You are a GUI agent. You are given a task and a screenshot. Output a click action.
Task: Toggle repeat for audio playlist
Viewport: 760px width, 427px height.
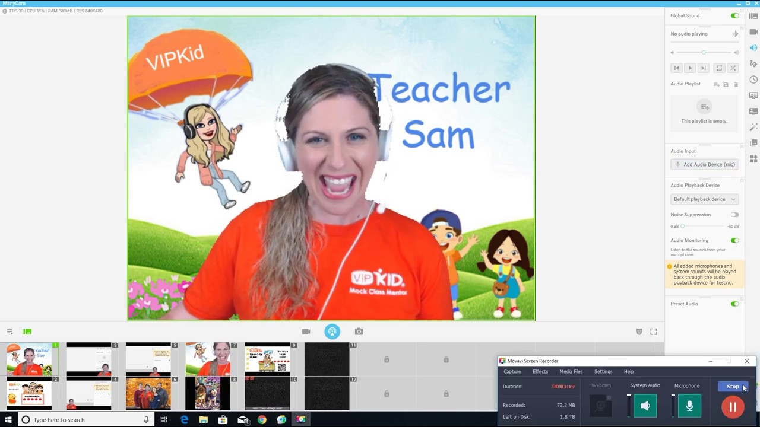[x=719, y=68]
